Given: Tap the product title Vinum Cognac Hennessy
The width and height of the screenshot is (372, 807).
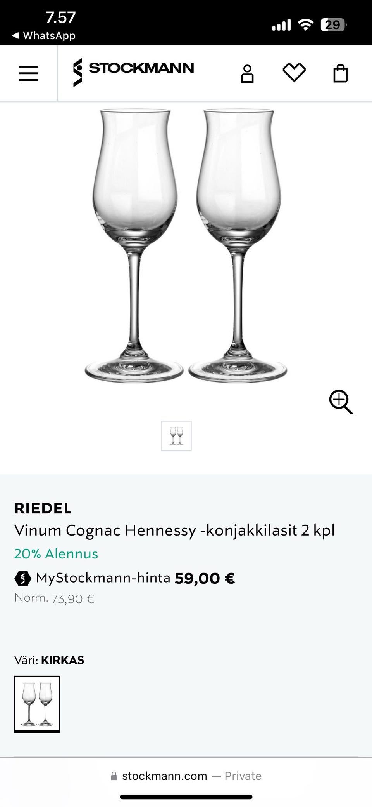Looking at the screenshot, I should 174,530.
